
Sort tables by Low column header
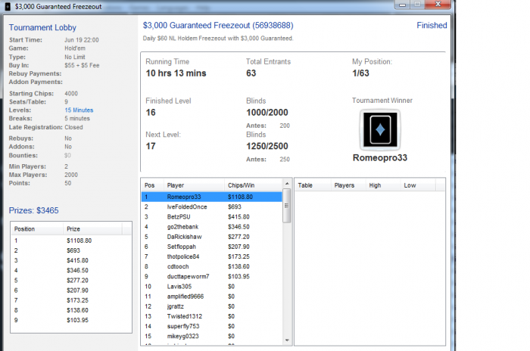[418, 185]
